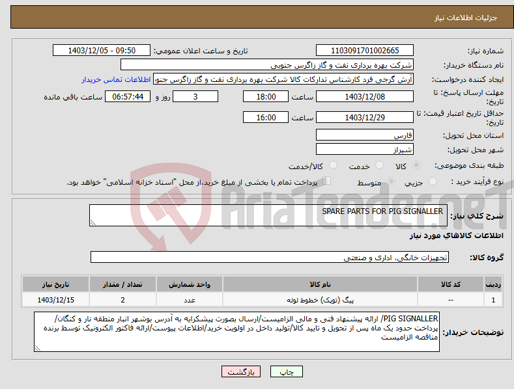Click the response deadline date 1403/12/08
Image resolution: width=514 pixels, height=389 pixels.
[x=365, y=96]
